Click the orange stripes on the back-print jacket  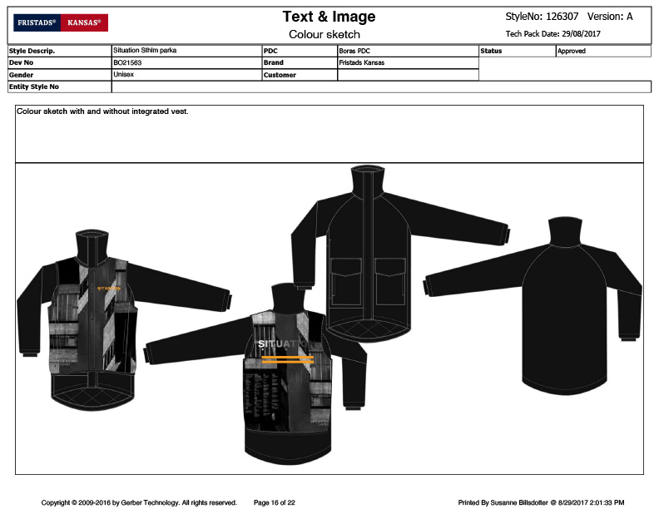(x=287, y=359)
